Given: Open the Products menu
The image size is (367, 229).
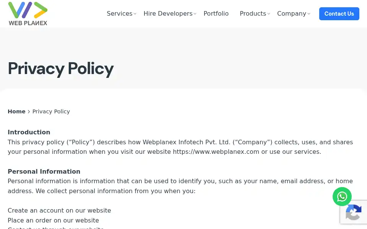Looking at the screenshot, I should pos(253,14).
